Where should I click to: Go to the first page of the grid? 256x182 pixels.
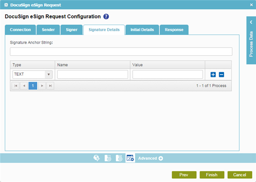(16, 86)
